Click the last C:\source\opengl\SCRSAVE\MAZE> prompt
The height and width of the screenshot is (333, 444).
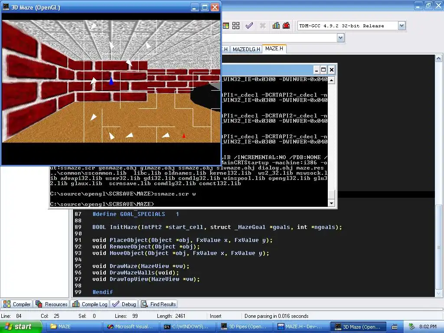coord(102,204)
